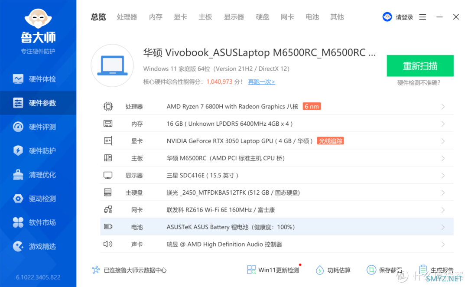Open 功耗估算 power estimate

point(333,270)
